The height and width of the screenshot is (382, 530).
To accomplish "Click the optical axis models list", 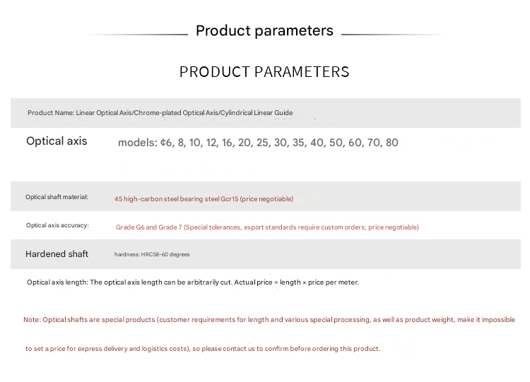I will (258, 143).
